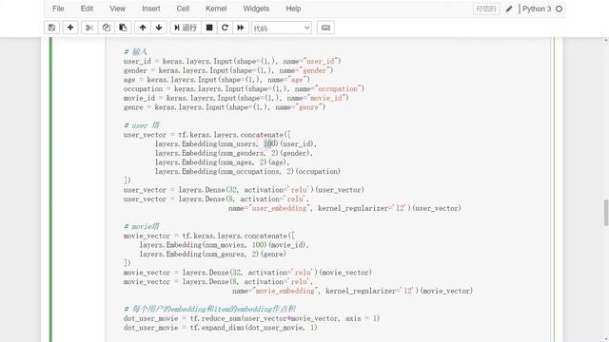Open the Cell menu

[x=183, y=9]
